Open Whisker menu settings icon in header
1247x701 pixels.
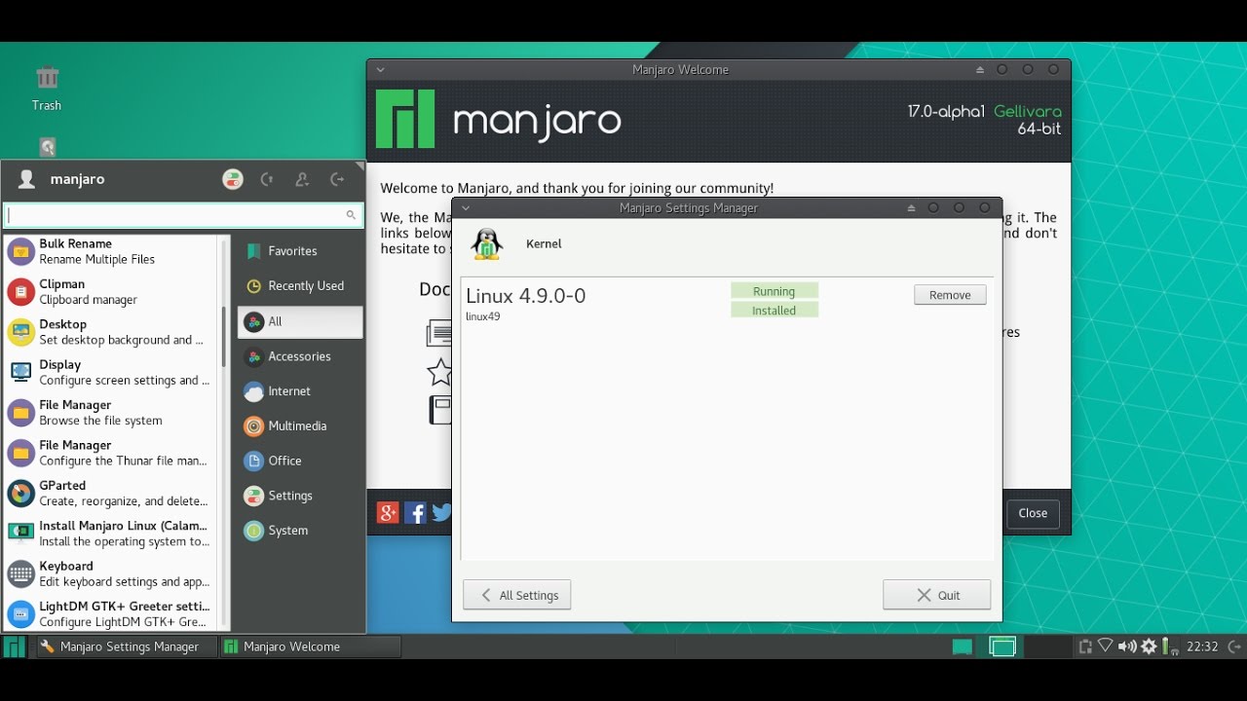tap(232, 179)
